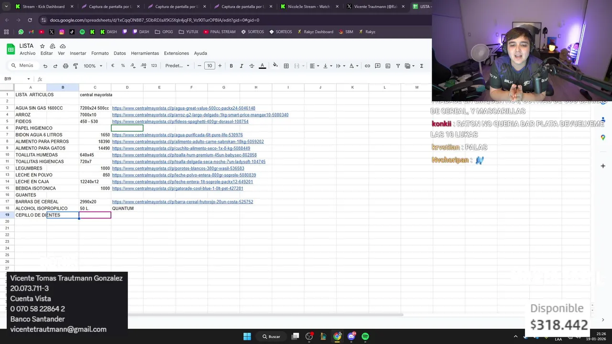Insert a chart from toolbar
The width and height of the screenshot is (612, 344).
(388, 66)
